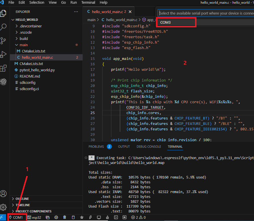Open the Manage gear in the activity bar

tap(3, 207)
